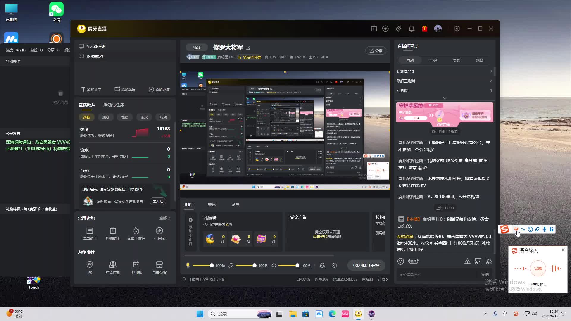The height and width of the screenshot is (321, 571).
Task: Click the 分享 share button
Action: point(376,51)
